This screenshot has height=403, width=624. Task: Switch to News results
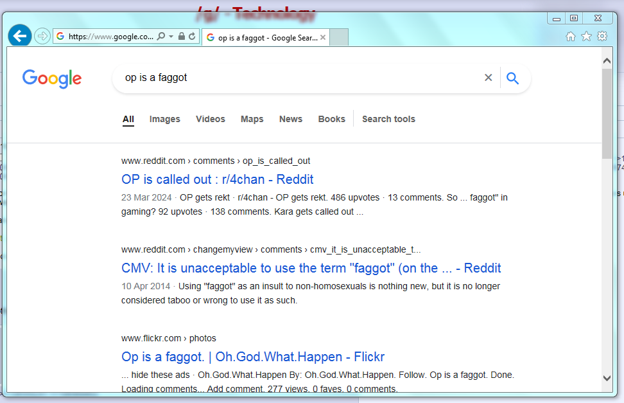[291, 119]
